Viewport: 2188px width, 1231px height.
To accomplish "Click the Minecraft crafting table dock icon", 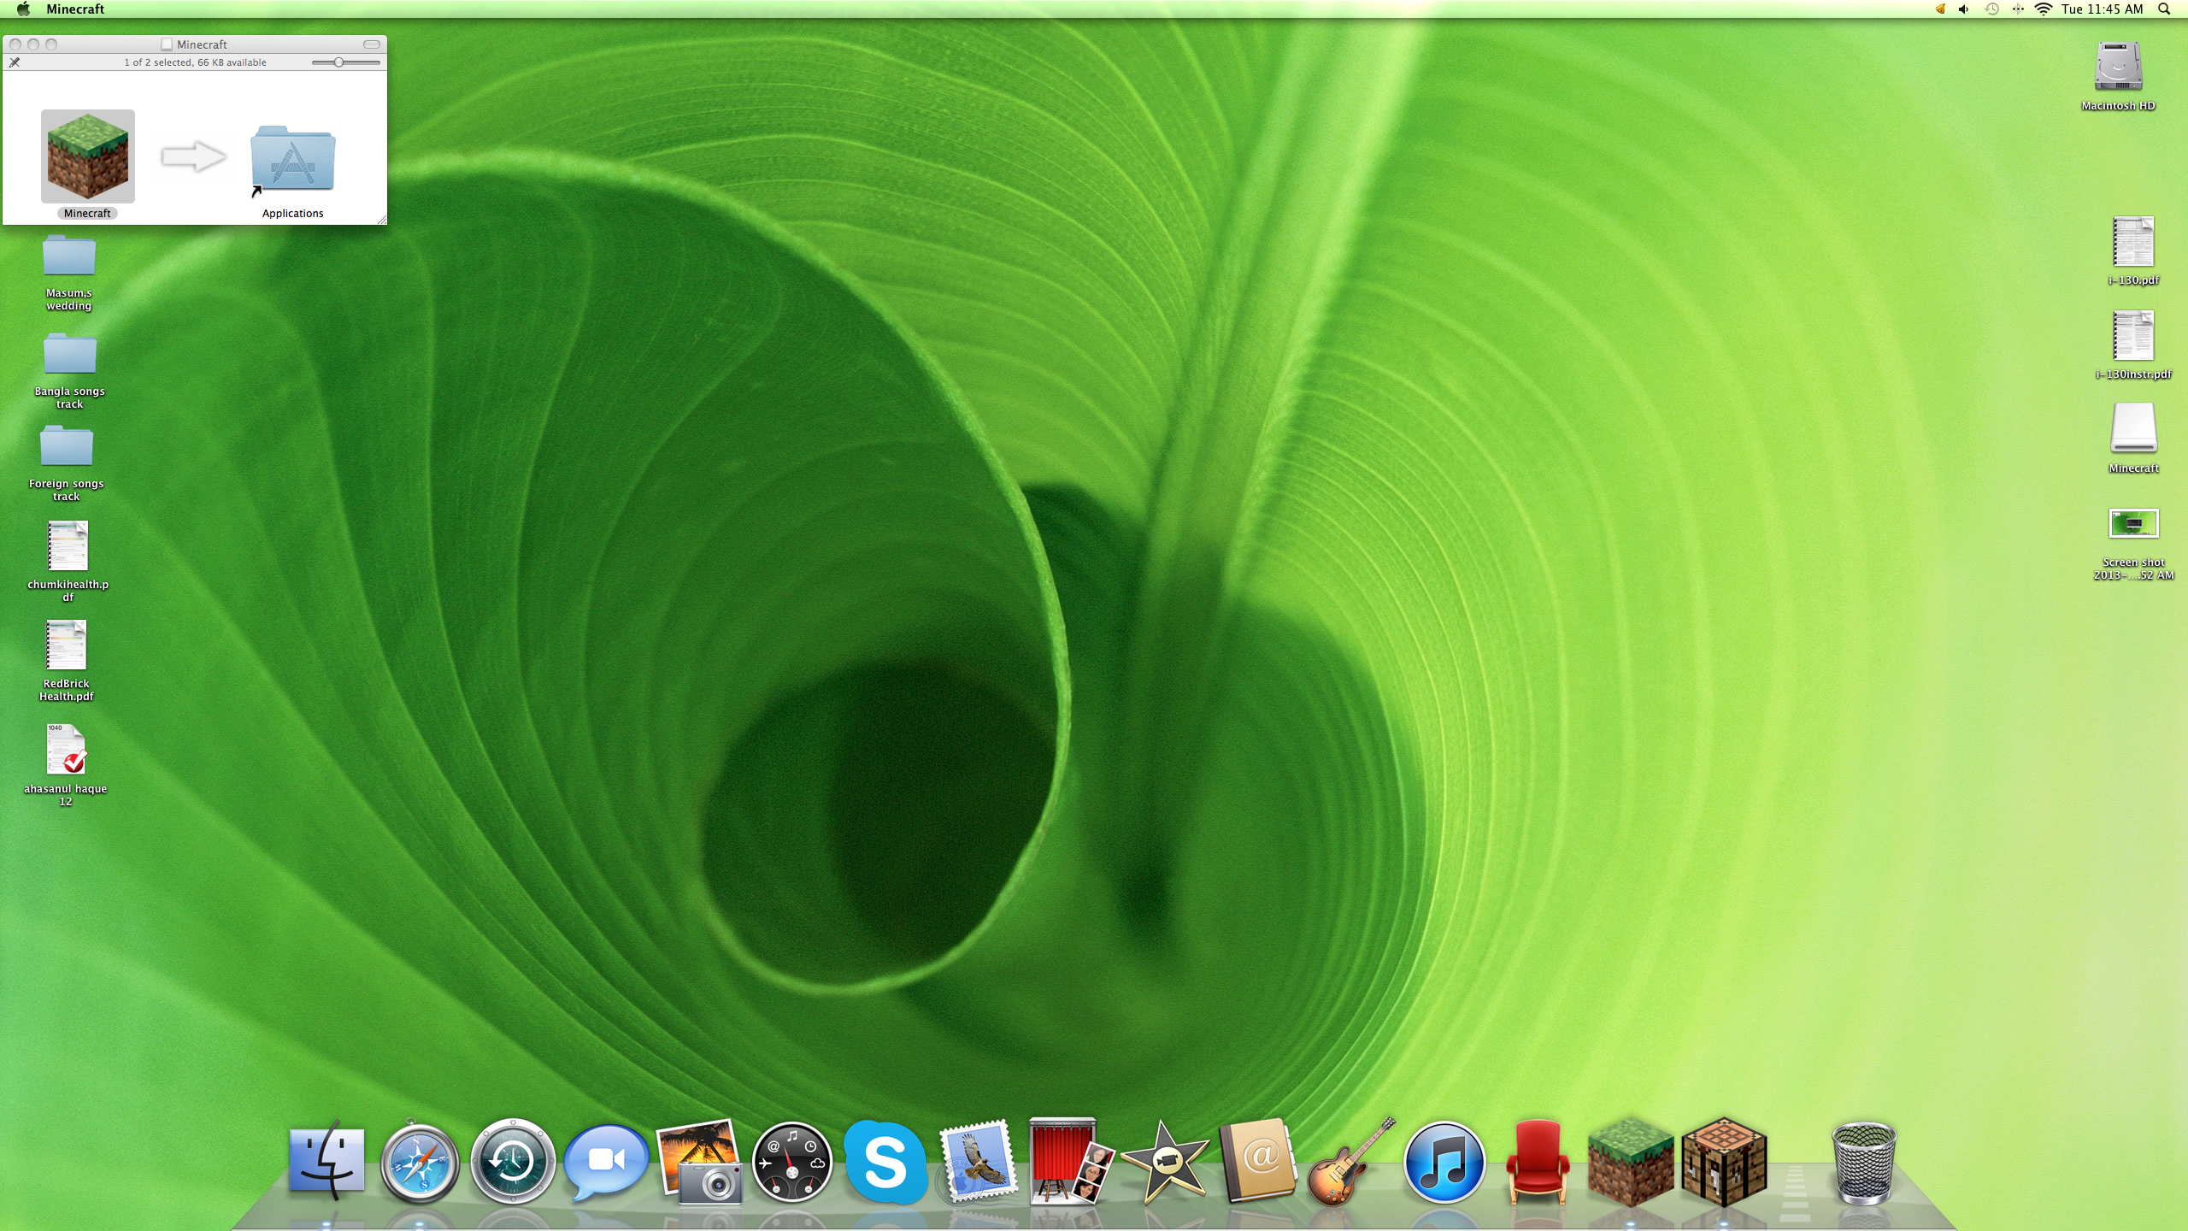I will 1724,1163.
